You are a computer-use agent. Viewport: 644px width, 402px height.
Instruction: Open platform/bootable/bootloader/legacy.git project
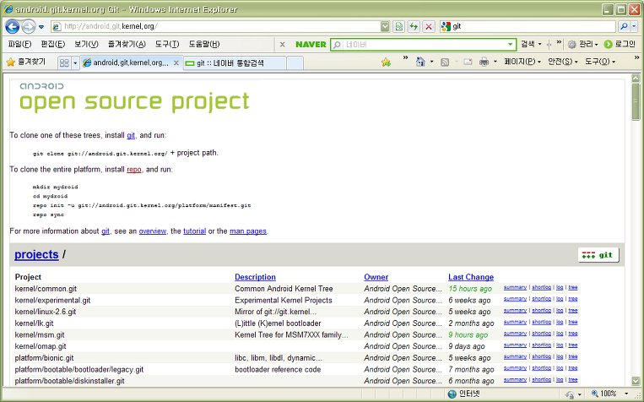79,369
